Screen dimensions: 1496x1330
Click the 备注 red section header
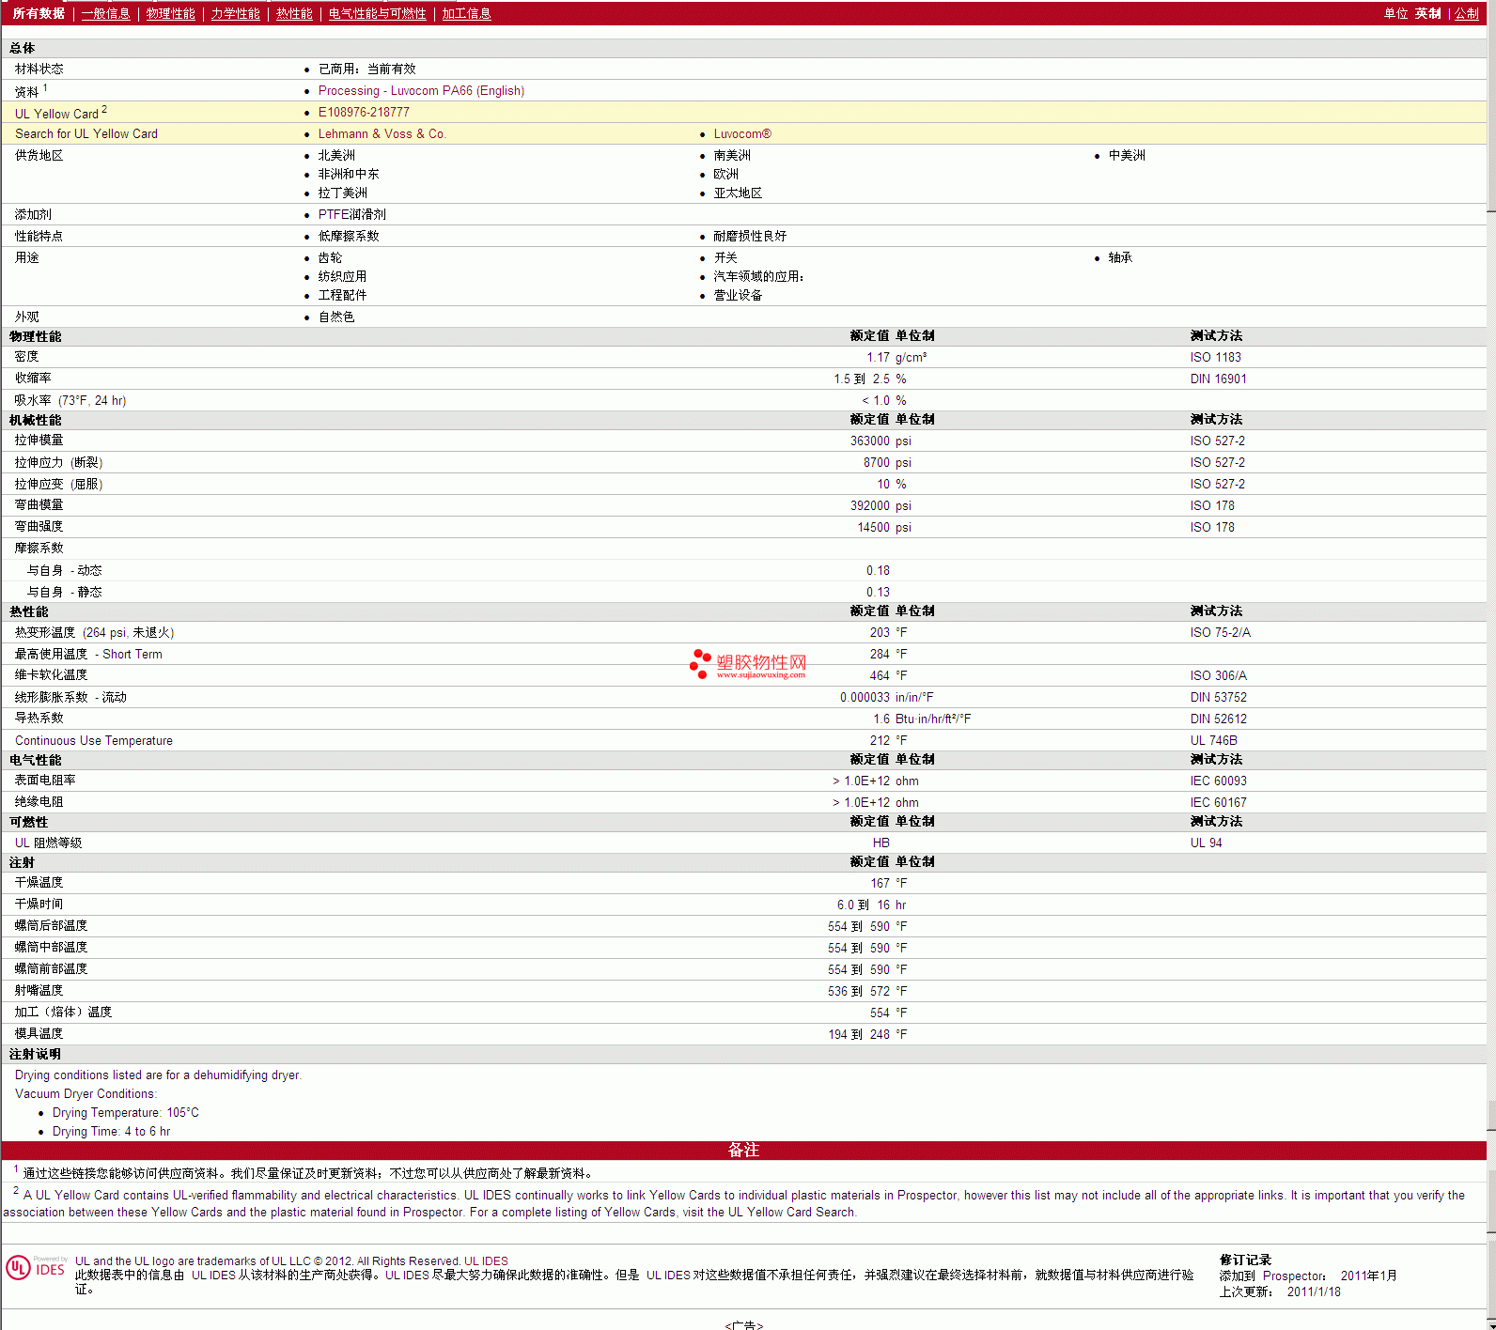[x=743, y=1150]
